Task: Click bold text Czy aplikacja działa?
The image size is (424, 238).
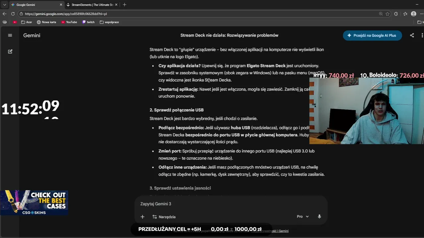Action: pyautogui.click(x=180, y=66)
